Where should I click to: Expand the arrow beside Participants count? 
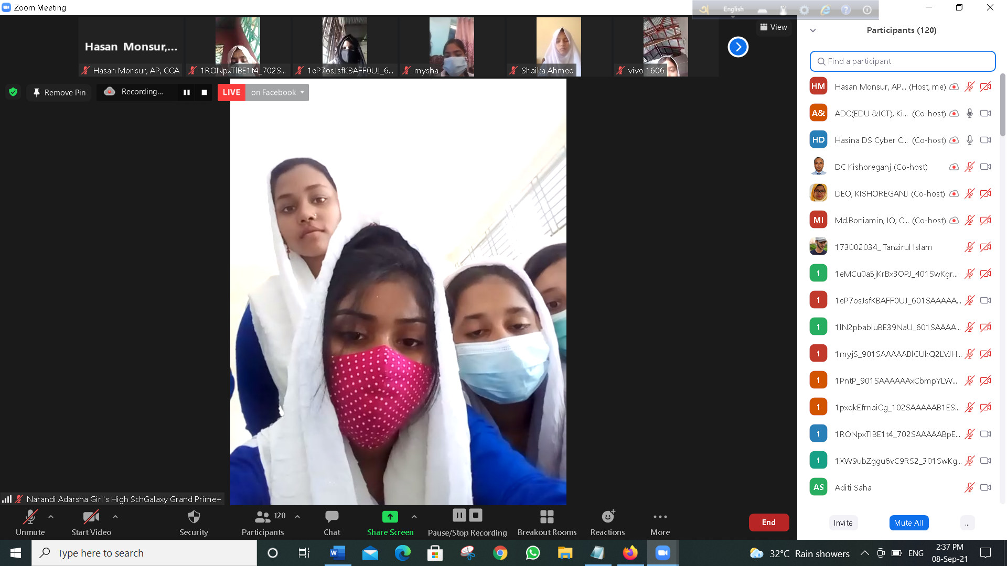(297, 517)
